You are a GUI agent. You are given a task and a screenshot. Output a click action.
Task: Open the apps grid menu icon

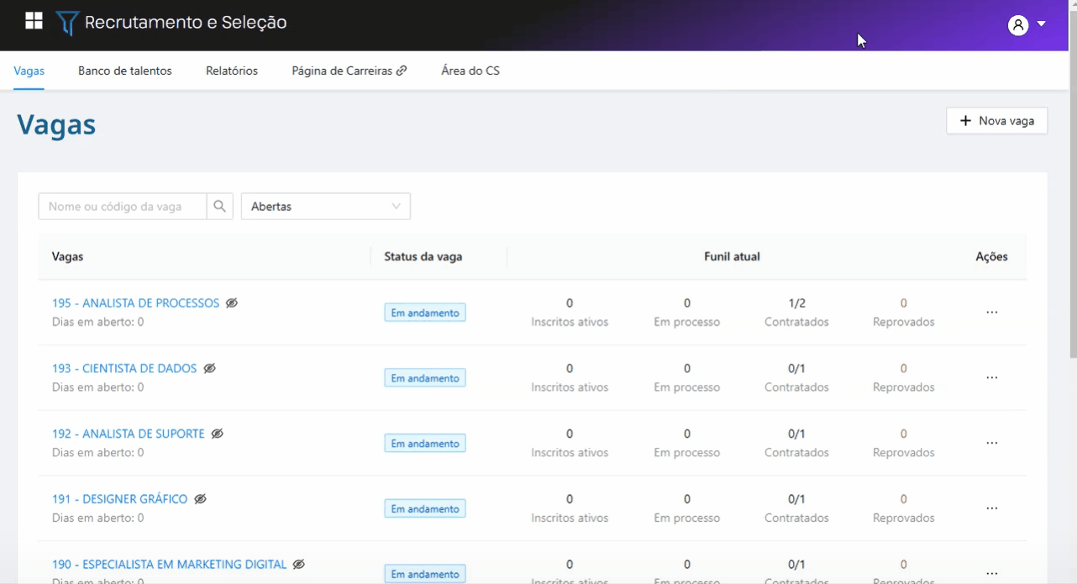pos(34,21)
